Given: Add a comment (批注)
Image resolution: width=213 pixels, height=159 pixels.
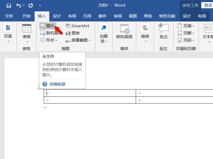Looking at the screenshot, I should [x=163, y=31].
